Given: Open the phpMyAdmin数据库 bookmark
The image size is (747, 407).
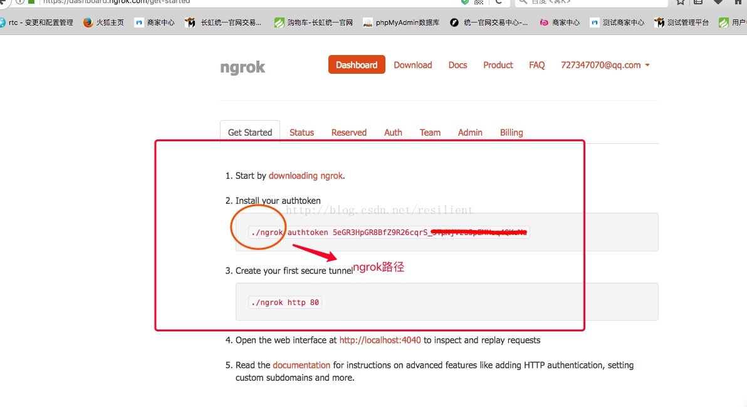Looking at the screenshot, I should [x=401, y=23].
